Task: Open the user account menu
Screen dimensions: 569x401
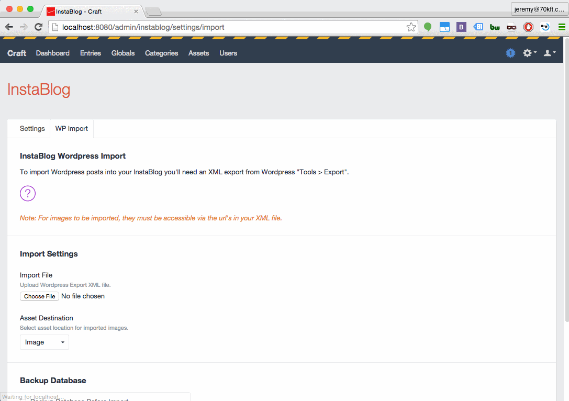Action: tap(550, 53)
